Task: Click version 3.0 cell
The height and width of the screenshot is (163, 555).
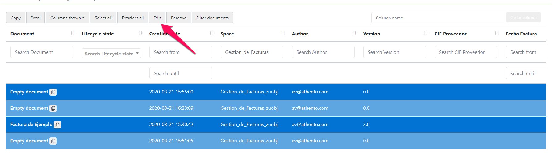Action: [x=366, y=125]
